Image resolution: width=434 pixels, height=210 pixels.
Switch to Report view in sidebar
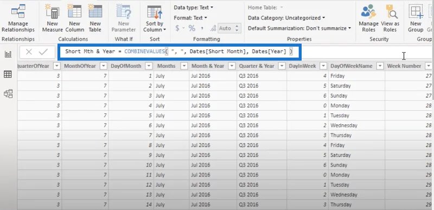click(8, 54)
